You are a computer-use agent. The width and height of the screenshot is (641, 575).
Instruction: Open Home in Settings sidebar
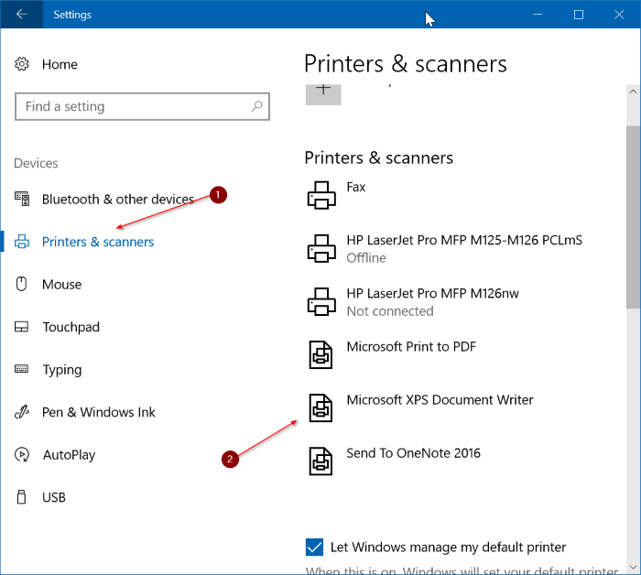(60, 64)
